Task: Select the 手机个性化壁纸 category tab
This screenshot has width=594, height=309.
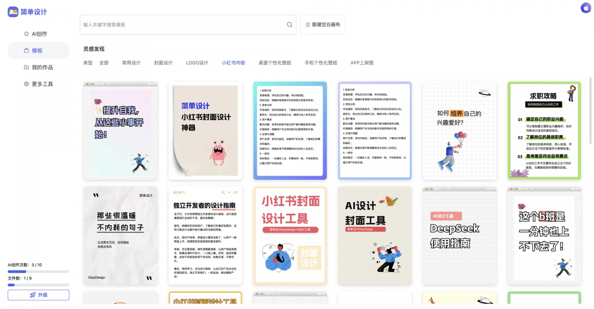Action: [321, 63]
